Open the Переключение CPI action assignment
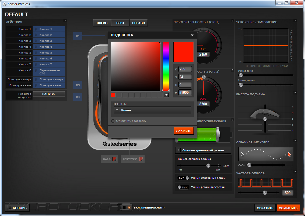 (49, 72)
